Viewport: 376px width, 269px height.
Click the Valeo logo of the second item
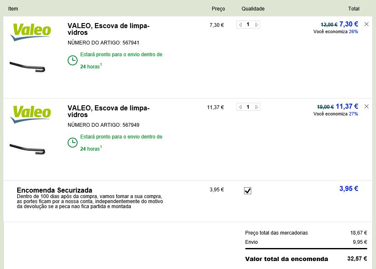(x=32, y=114)
